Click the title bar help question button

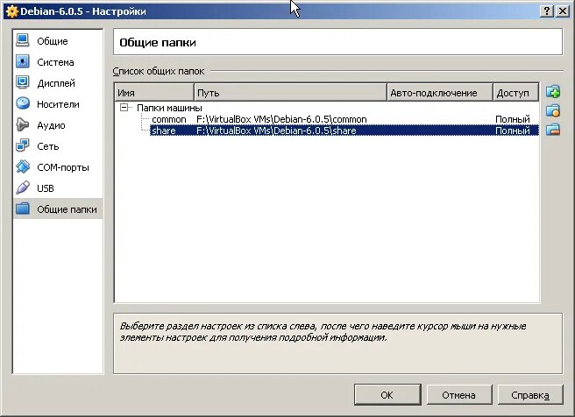coord(547,11)
